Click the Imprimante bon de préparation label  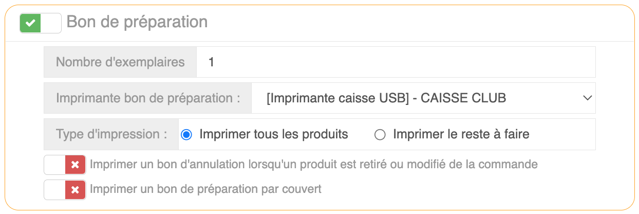(148, 98)
